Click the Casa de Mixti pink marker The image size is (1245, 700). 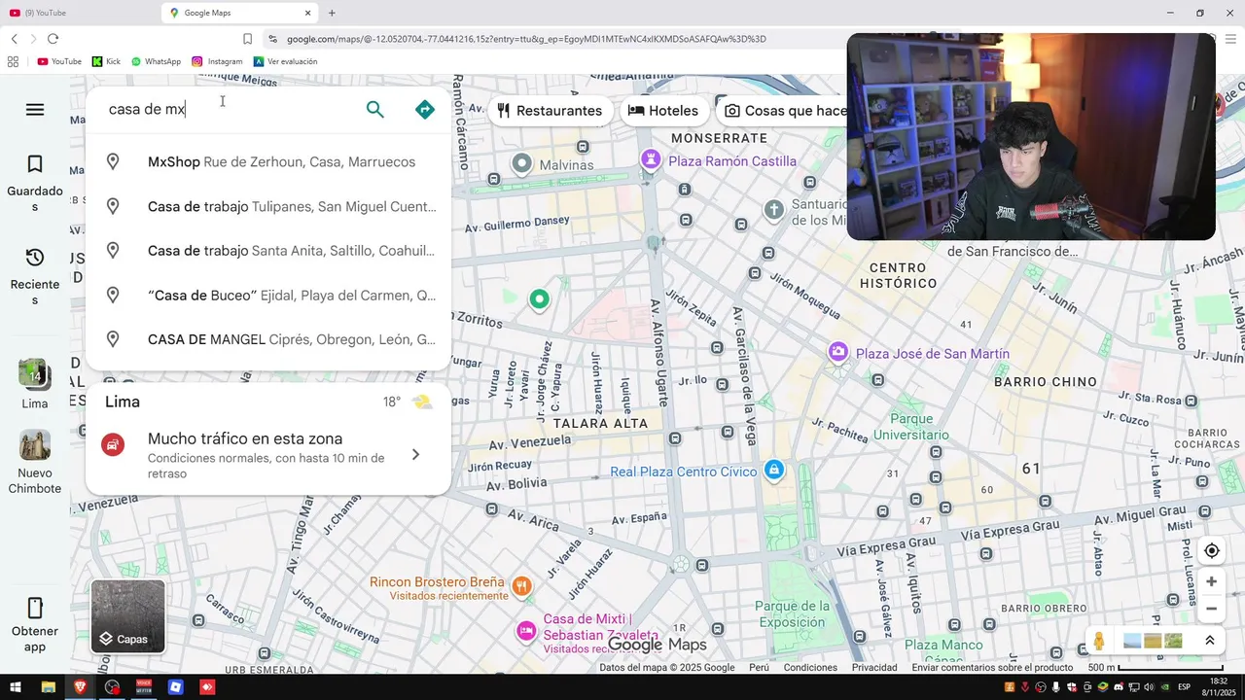pyautogui.click(x=526, y=630)
